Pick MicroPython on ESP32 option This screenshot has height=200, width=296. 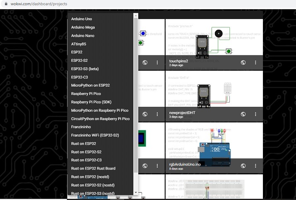click(x=90, y=85)
